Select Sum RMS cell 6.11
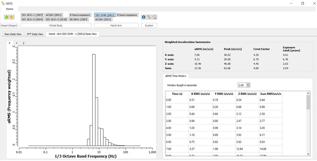 click(271, 135)
